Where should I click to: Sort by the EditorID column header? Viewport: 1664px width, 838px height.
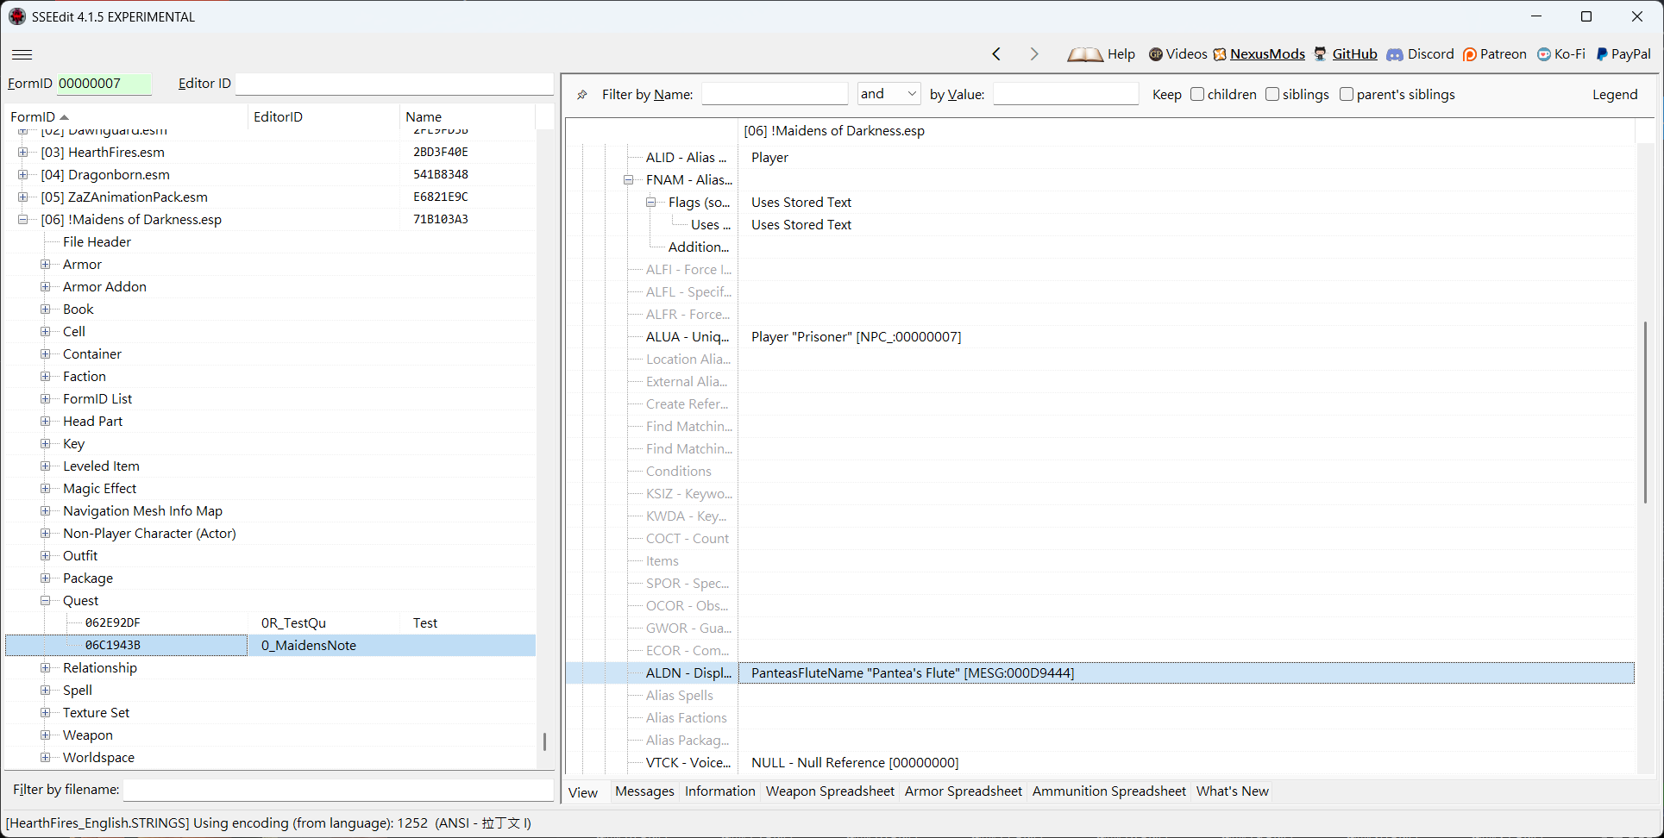pyautogui.click(x=323, y=116)
